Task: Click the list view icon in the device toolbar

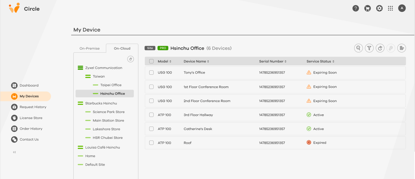Action: tap(401, 48)
